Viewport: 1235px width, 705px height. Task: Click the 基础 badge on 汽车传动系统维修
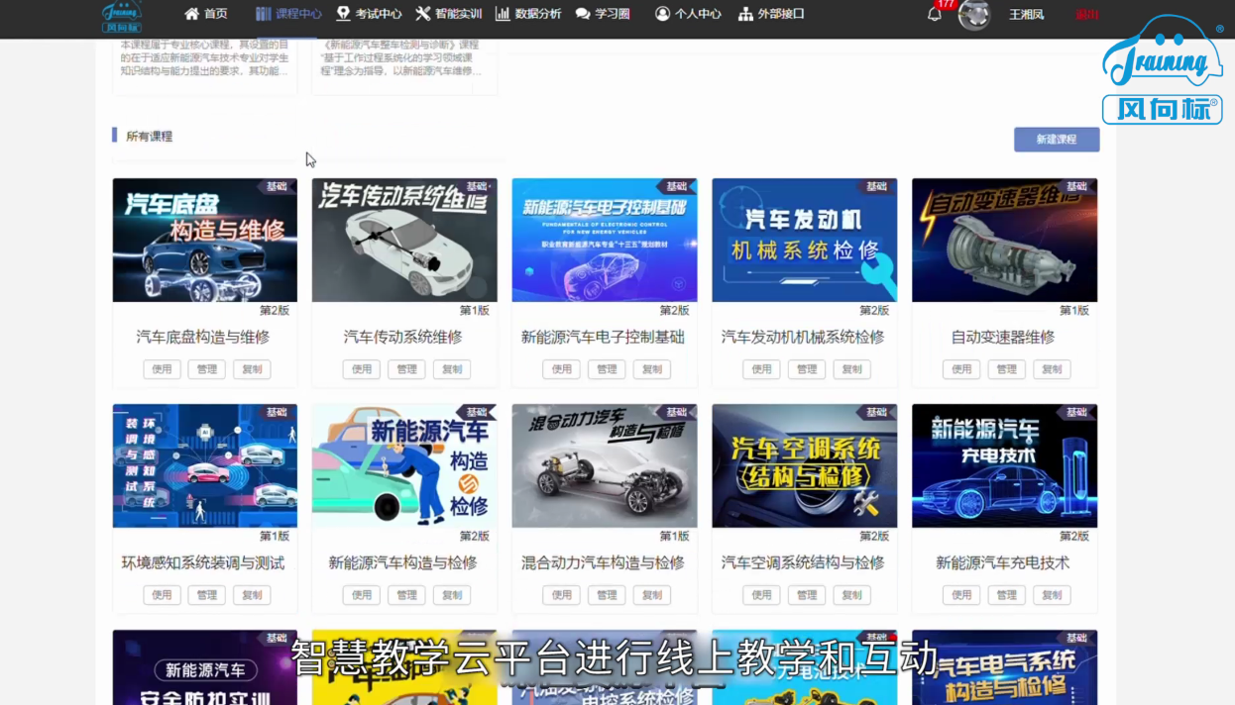tap(477, 186)
